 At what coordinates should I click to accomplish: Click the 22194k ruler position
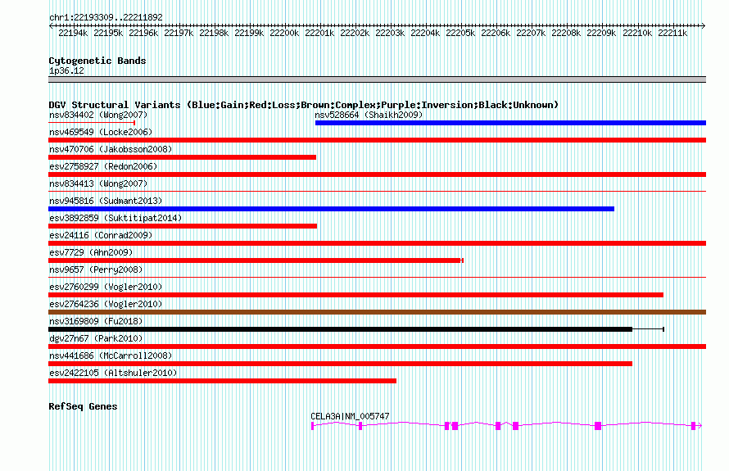coord(73,33)
